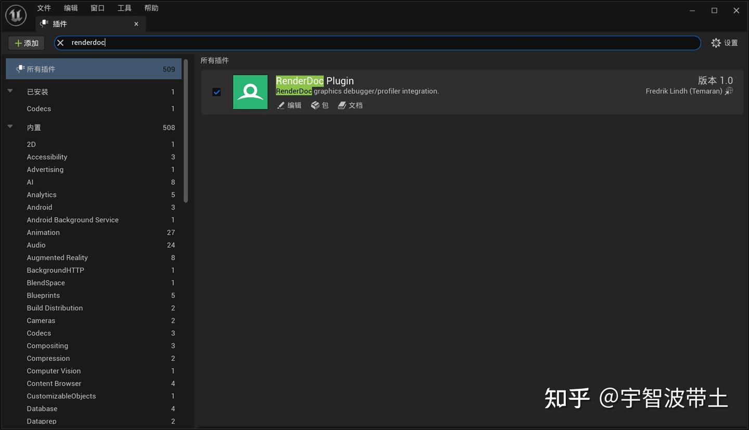Open the settings gear icon
The height and width of the screenshot is (430, 749).
coord(716,43)
